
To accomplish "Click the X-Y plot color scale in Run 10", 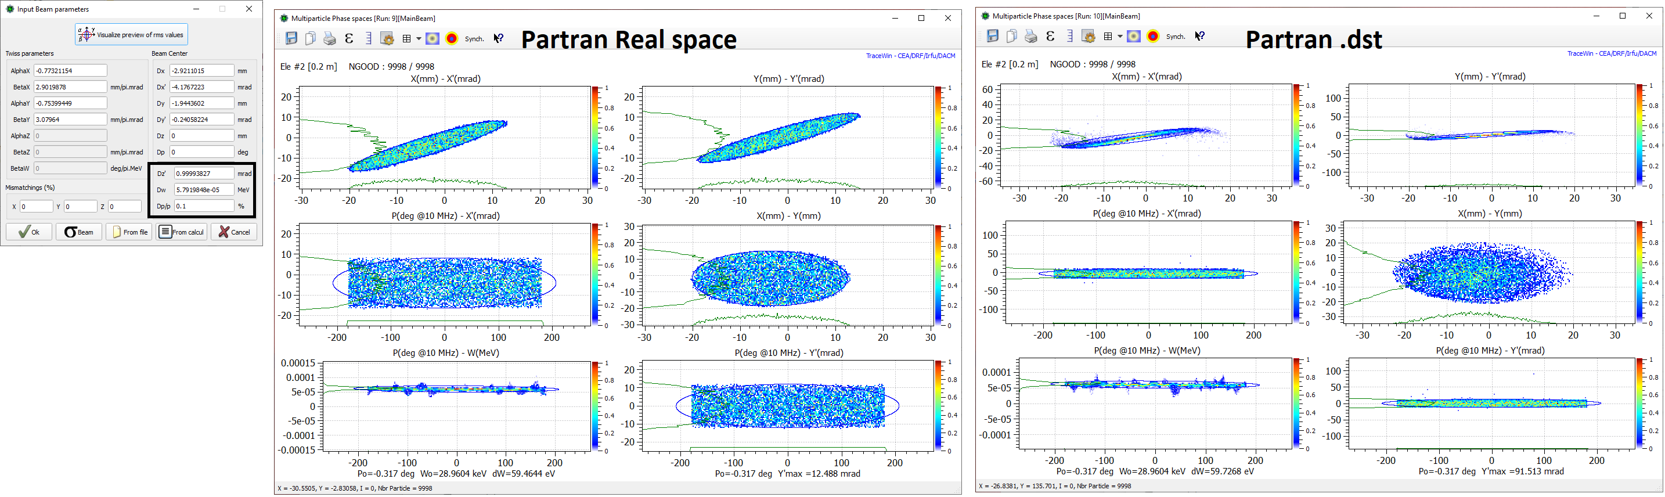I will coord(1640,272).
